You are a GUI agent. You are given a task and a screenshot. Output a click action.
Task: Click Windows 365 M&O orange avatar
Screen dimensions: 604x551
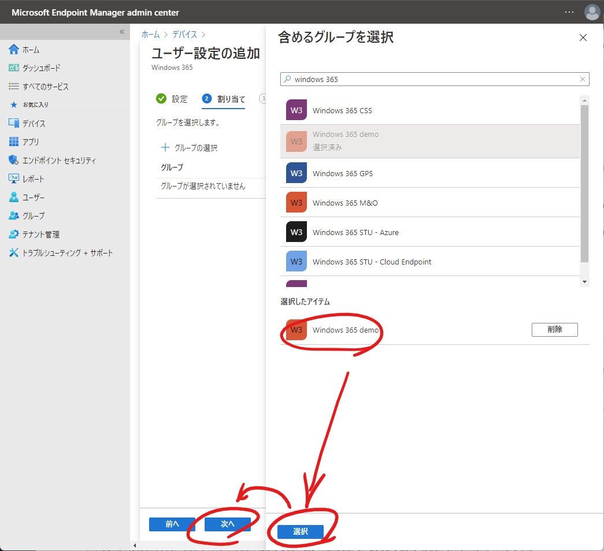[297, 203]
